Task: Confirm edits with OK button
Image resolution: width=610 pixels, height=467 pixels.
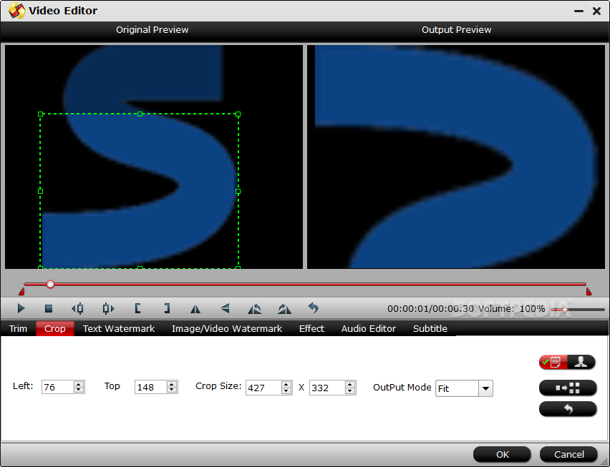Action: (x=502, y=454)
